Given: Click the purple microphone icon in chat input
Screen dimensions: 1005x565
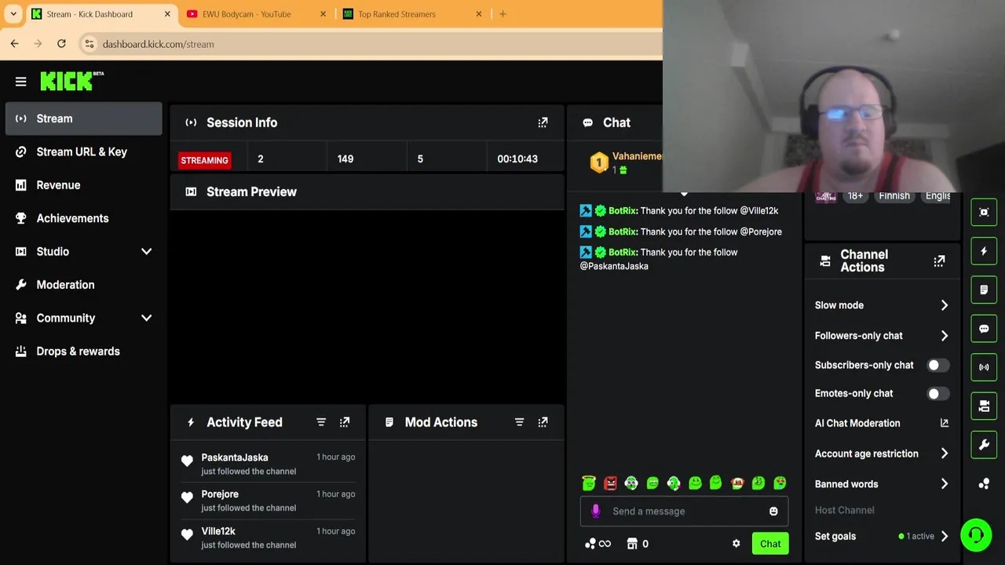Looking at the screenshot, I should (595, 511).
